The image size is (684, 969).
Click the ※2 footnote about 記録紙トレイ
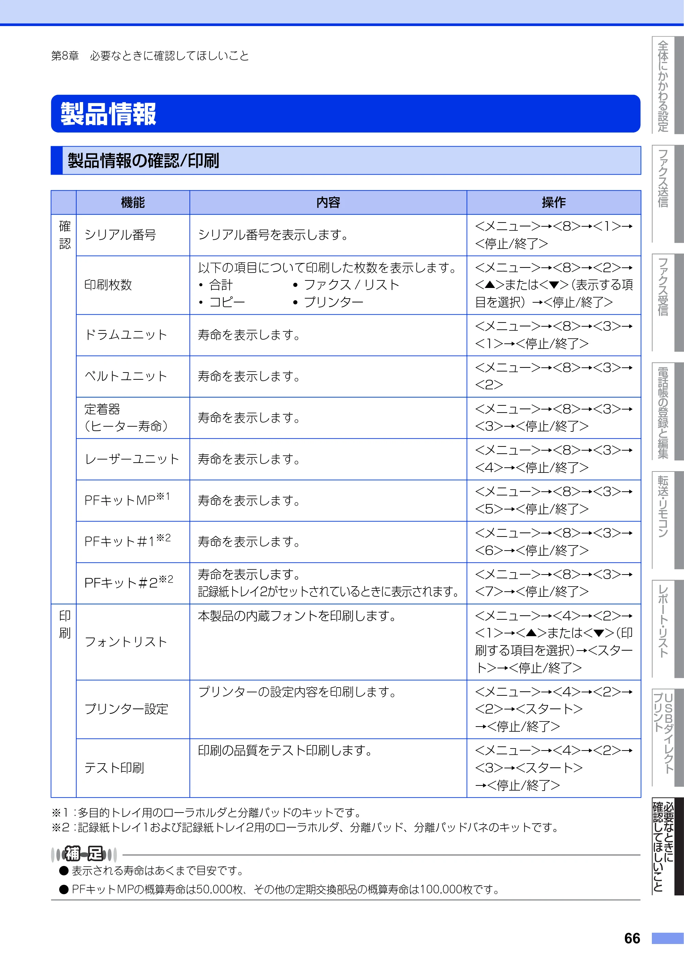tap(305, 827)
